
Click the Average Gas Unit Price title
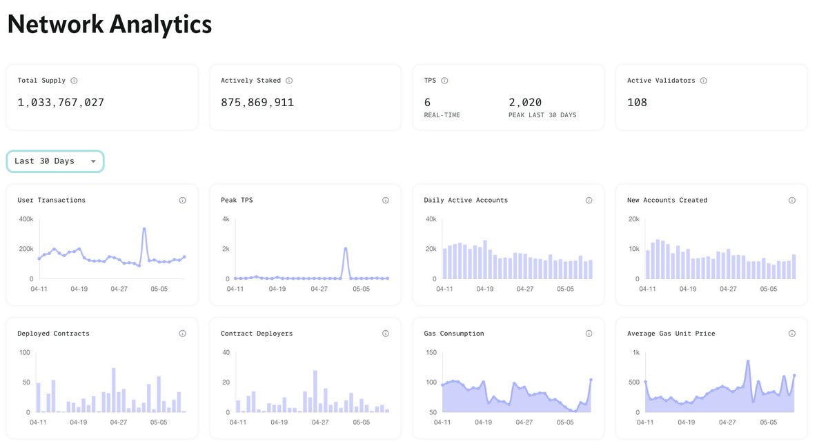[x=671, y=334]
